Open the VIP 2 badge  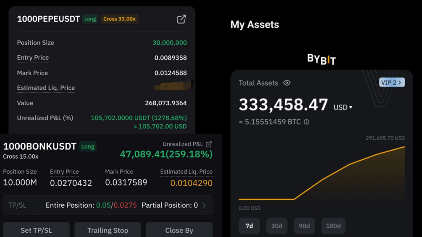tap(392, 83)
